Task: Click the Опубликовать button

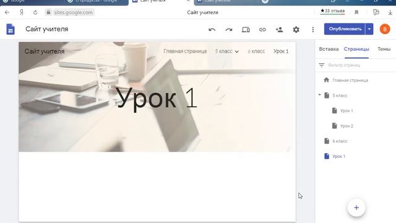Action: click(345, 29)
